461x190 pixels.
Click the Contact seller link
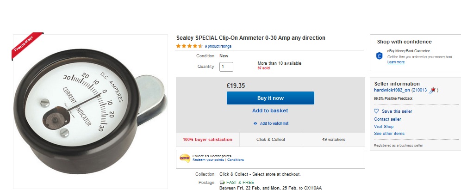(x=387, y=119)
